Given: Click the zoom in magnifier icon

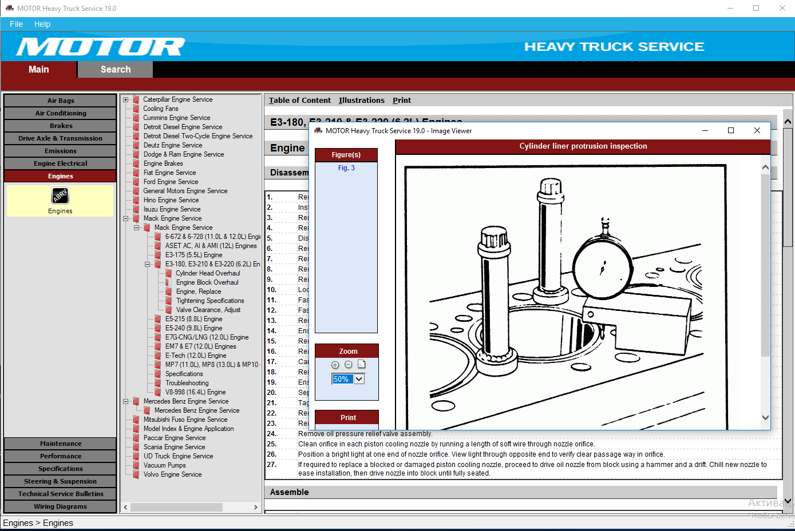Looking at the screenshot, I should (335, 365).
